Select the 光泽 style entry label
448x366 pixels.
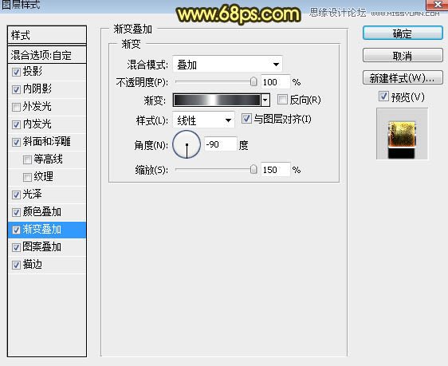[x=33, y=195]
